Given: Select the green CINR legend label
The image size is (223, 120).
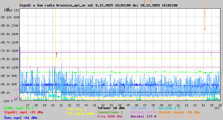Looking at the screenshot, I should click(18, 108).
